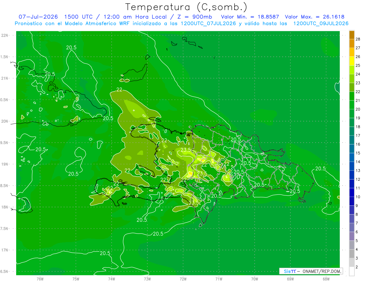Click the "74W" longitude axis label

112,279
